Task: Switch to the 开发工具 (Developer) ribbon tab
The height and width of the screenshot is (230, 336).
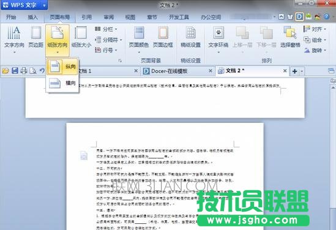Action: click(x=179, y=17)
